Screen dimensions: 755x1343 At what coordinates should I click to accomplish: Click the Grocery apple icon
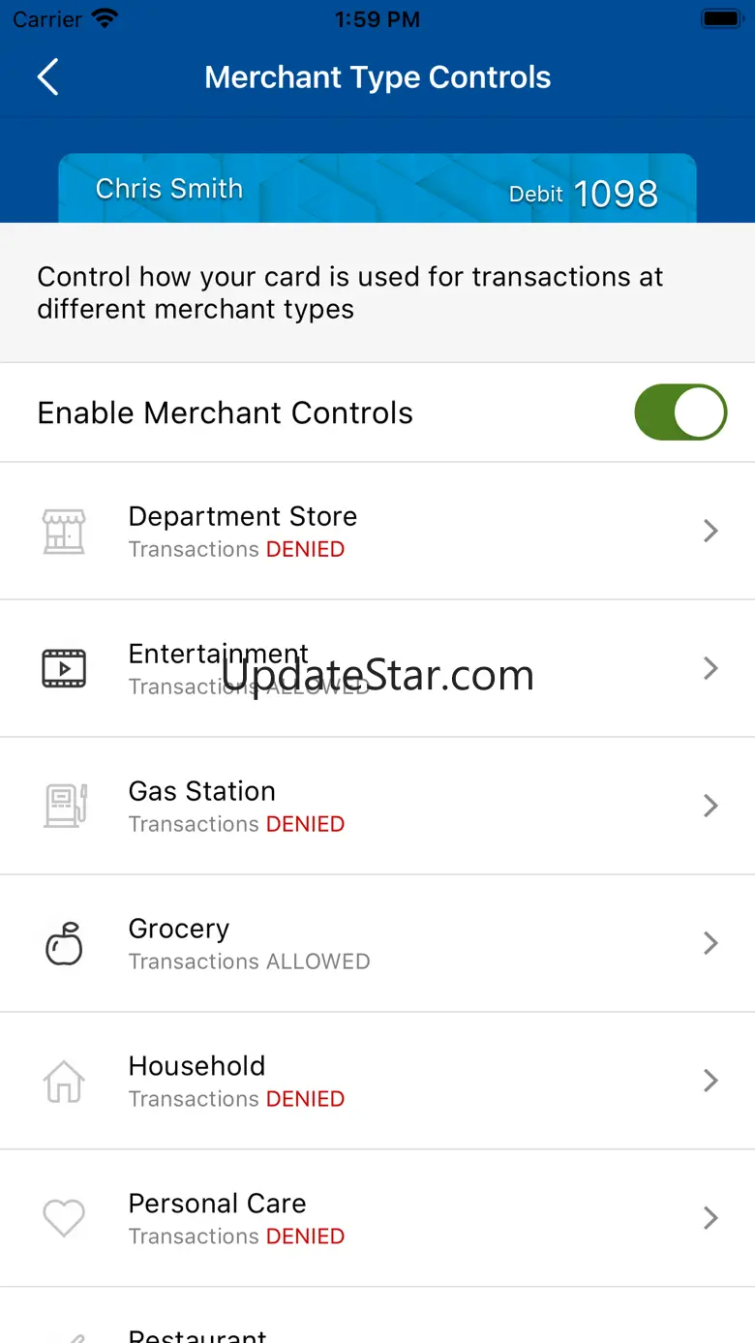[x=64, y=943]
